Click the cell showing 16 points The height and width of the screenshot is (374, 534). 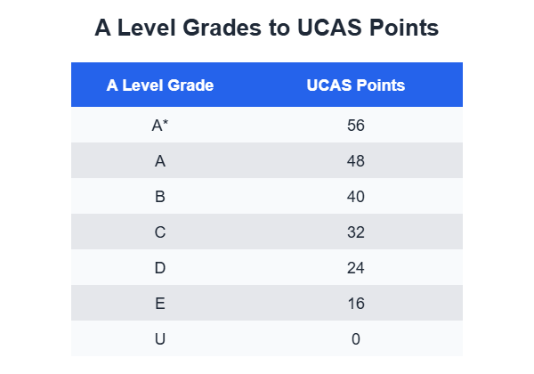(x=356, y=304)
